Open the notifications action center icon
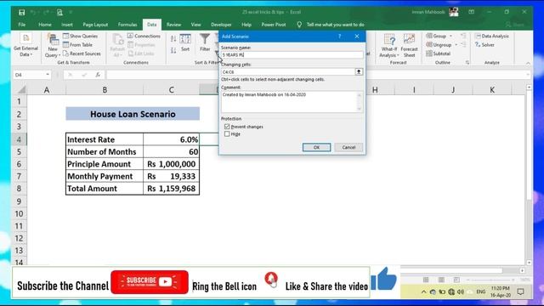Image resolution: width=544 pixels, height=306 pixels. pyautogui.click(x=520, y=292)
